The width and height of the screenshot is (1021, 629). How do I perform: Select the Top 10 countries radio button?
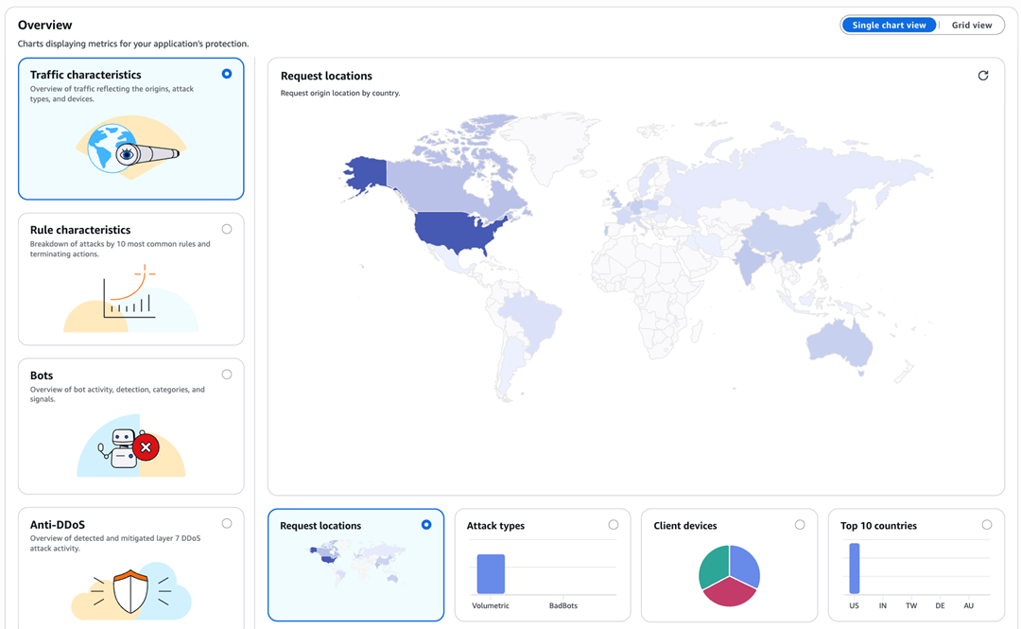[x=986, y=524]
